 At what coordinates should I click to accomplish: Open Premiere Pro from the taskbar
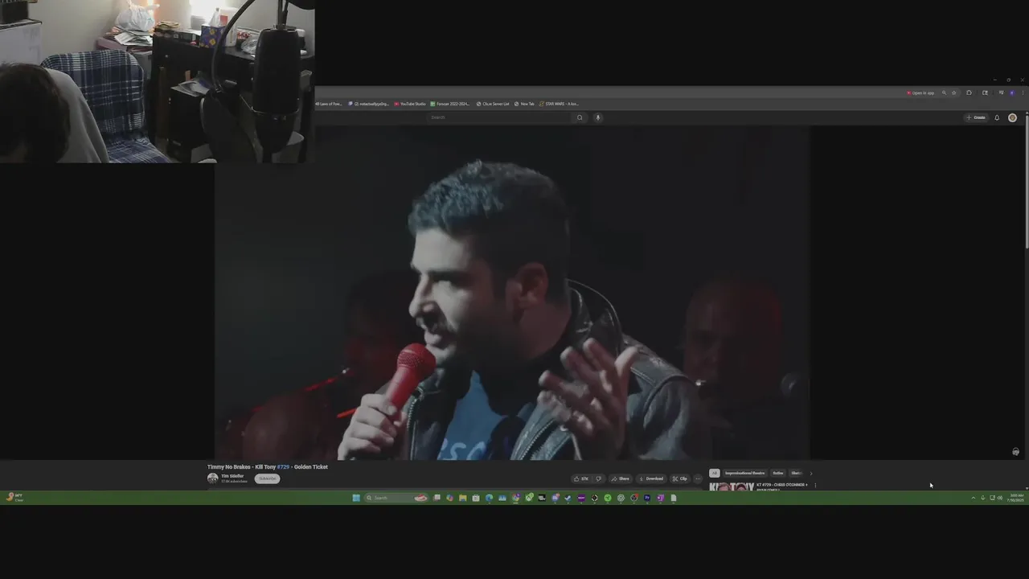pos(647,498)
